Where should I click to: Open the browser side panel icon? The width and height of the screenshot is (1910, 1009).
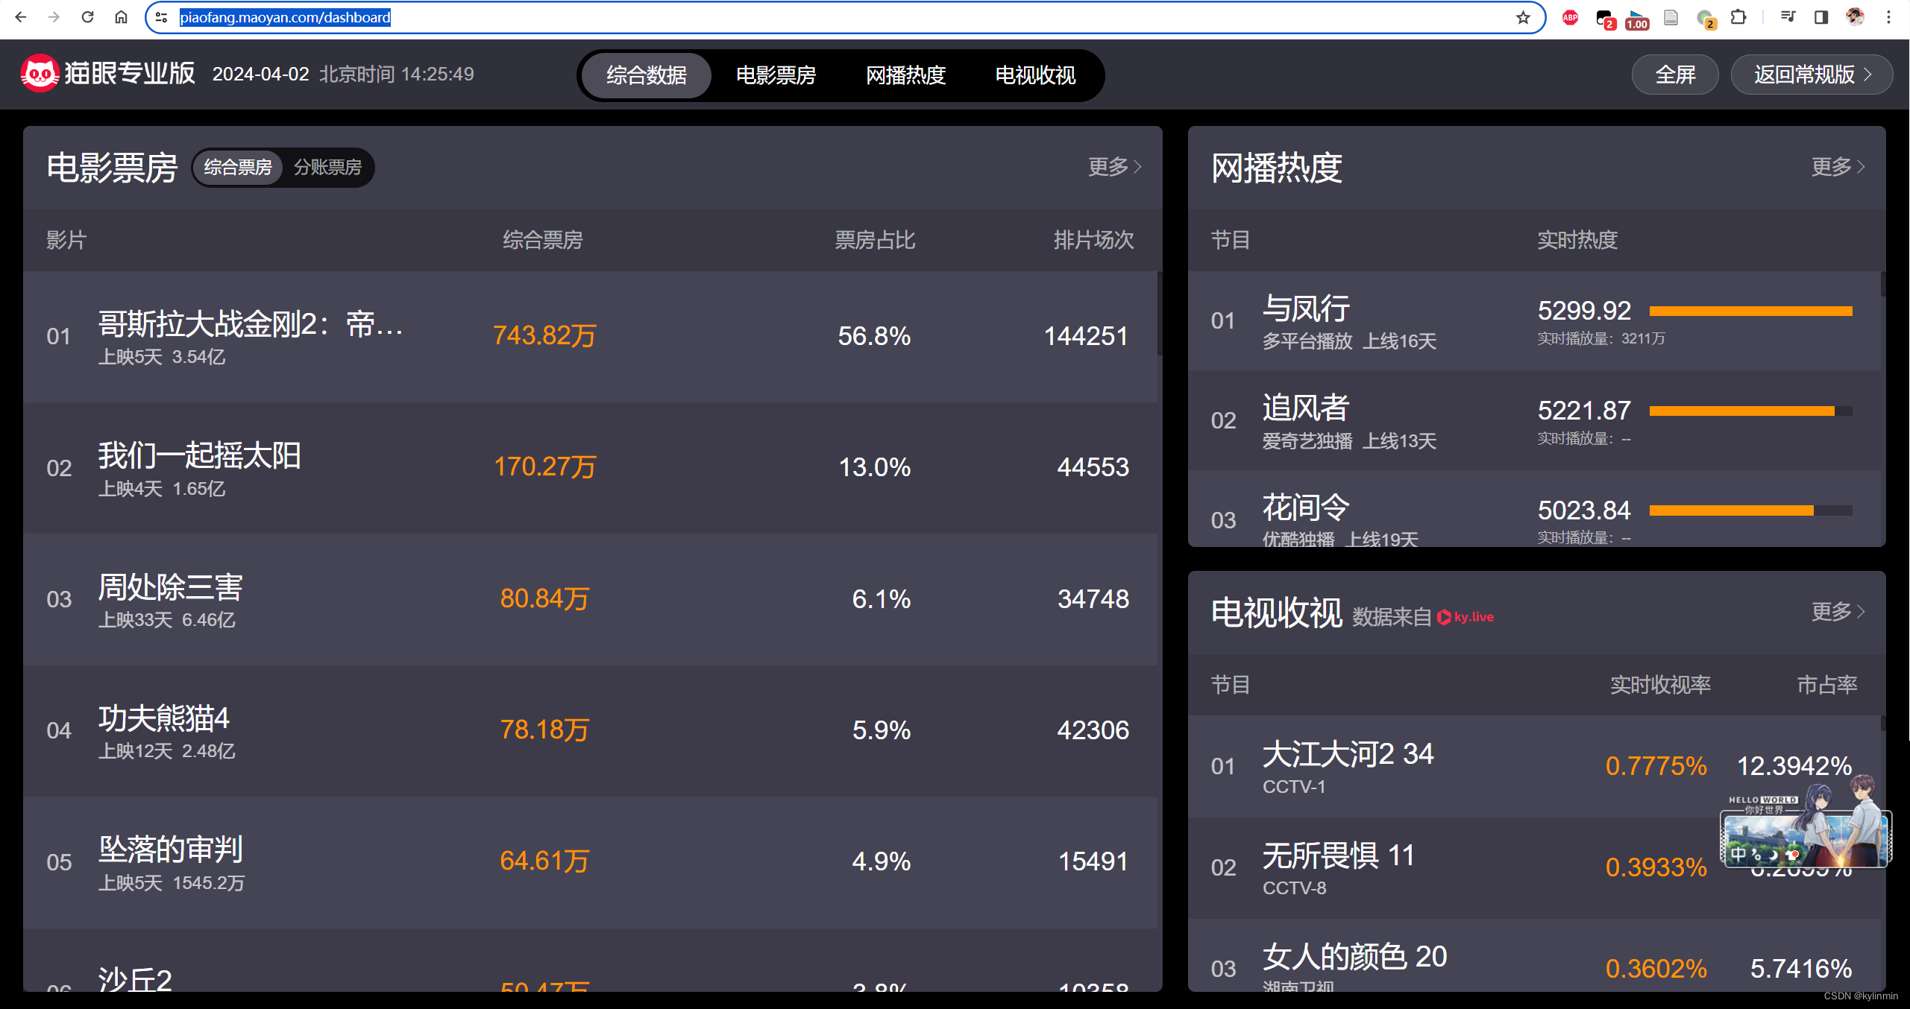click(1821, 17)
